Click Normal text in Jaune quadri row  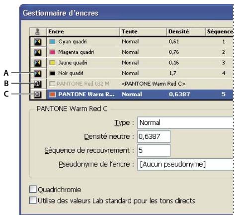click(130, 63)
